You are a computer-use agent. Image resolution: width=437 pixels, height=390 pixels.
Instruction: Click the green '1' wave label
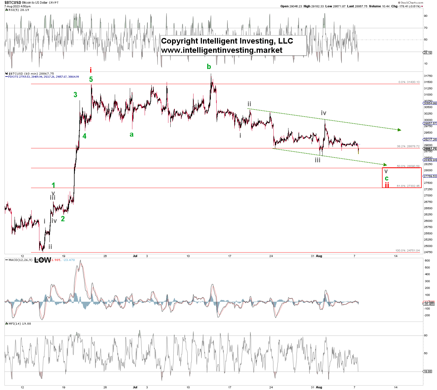coord(53,185)
